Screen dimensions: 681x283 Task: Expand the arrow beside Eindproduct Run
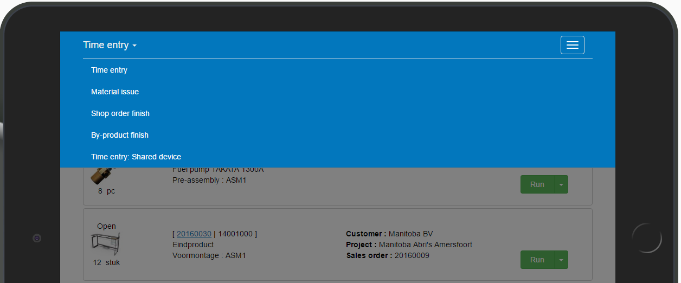(561, 260)
